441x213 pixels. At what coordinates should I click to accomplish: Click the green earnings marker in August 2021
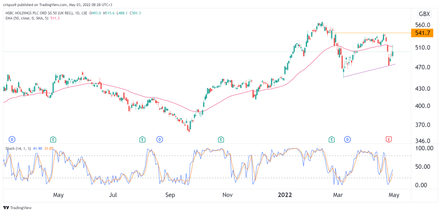coord(142,139)
